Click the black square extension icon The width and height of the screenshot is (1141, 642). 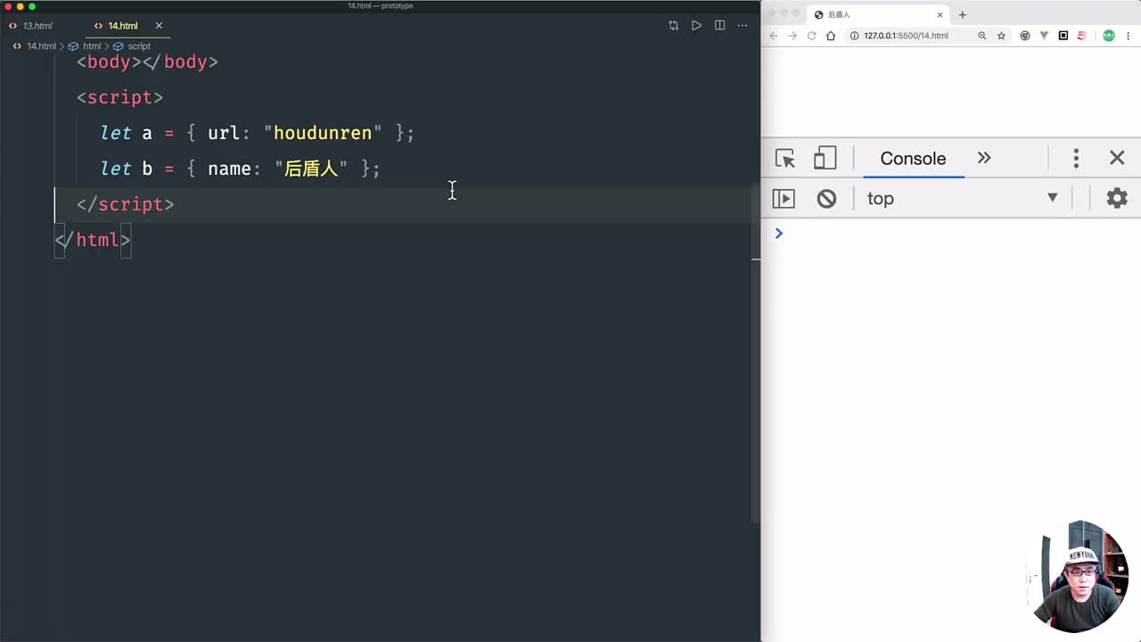click(1063, 36)
